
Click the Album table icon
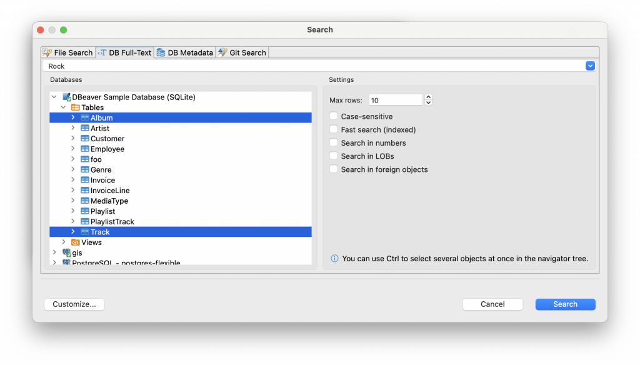(x=85, y=117)
